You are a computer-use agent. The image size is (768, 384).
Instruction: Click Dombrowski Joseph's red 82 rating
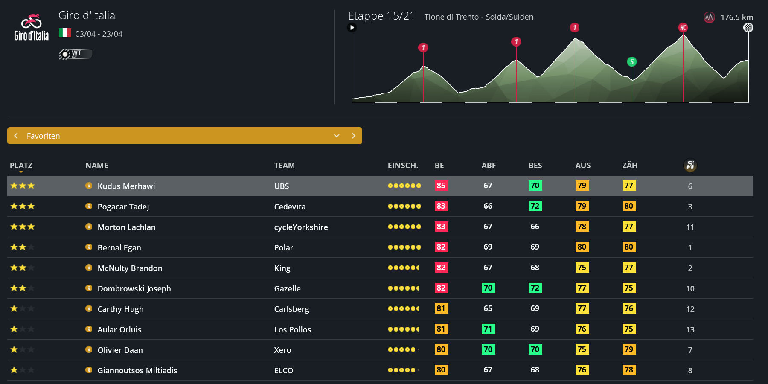(x=441, y=288)
